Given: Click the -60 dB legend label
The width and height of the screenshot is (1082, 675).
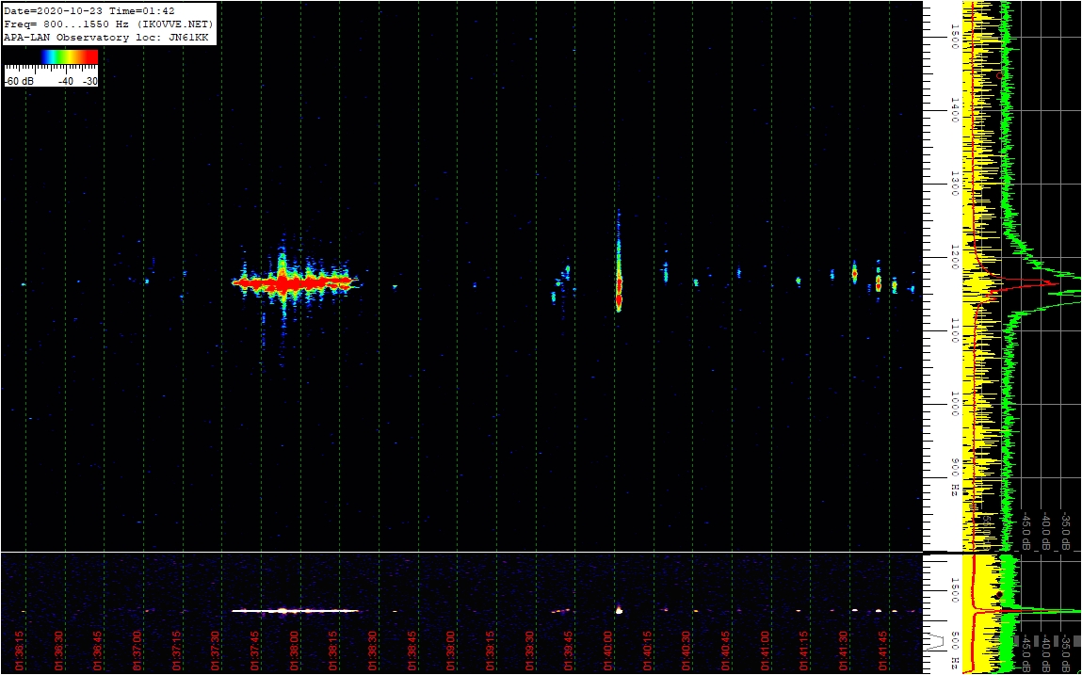Looking at the screenshot, I should [x=20, y=82].
